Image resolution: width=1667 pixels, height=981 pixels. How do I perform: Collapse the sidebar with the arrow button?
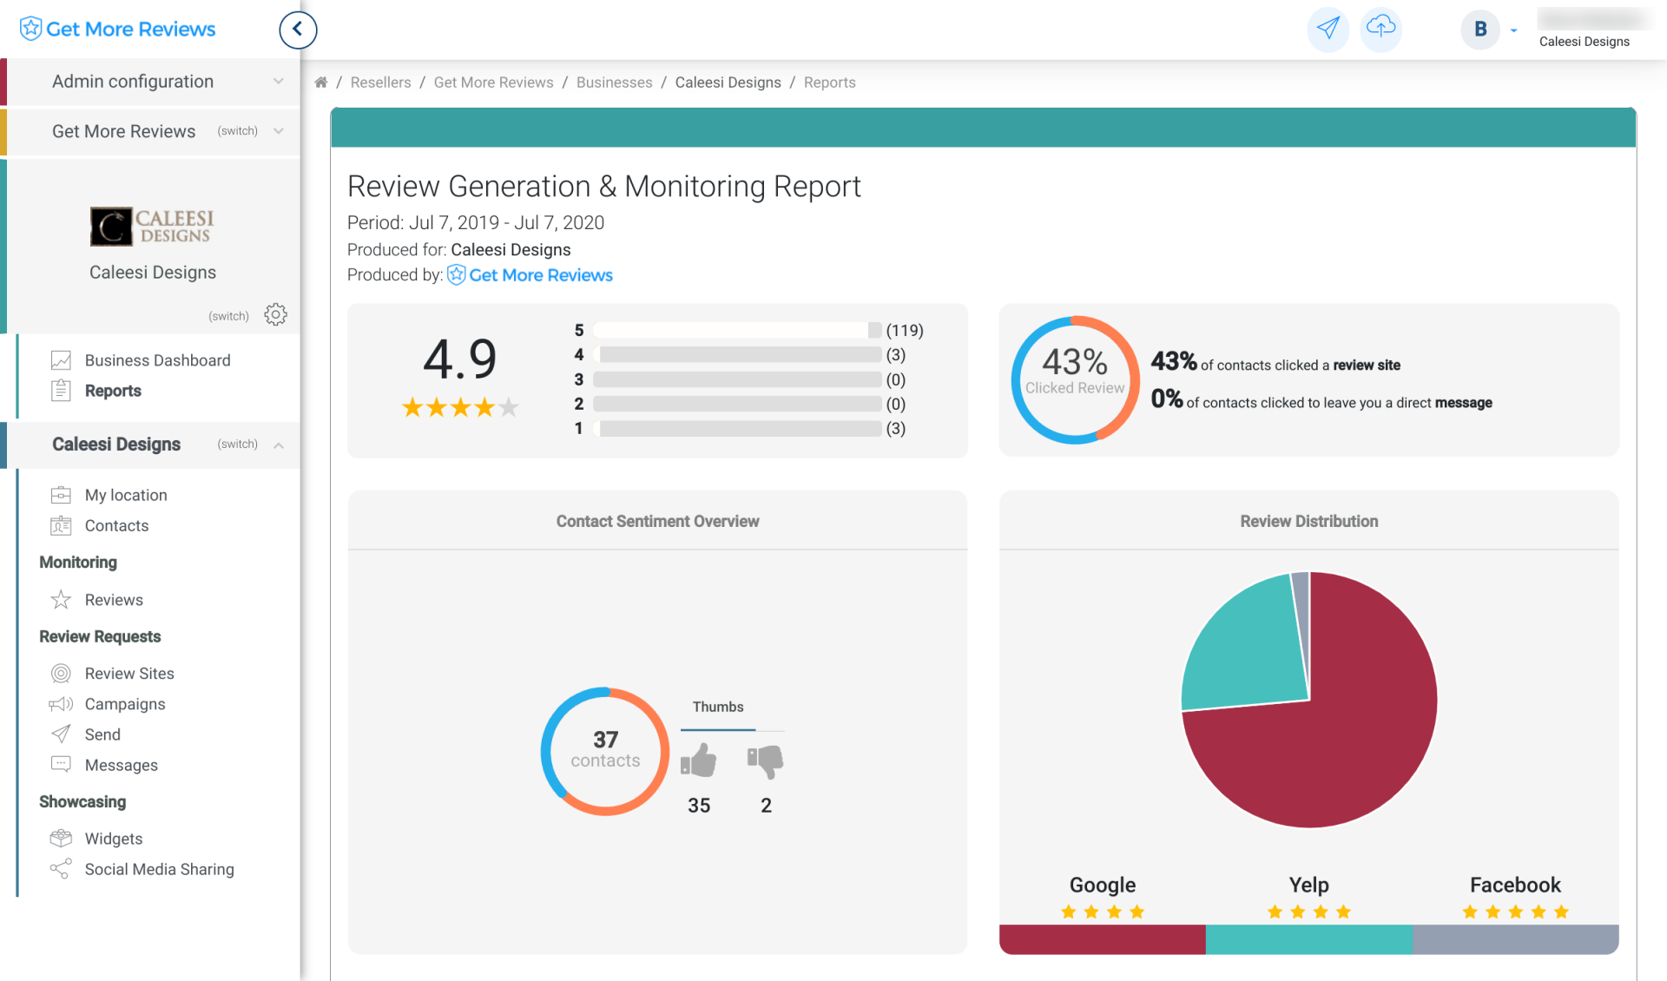[298, 30]
